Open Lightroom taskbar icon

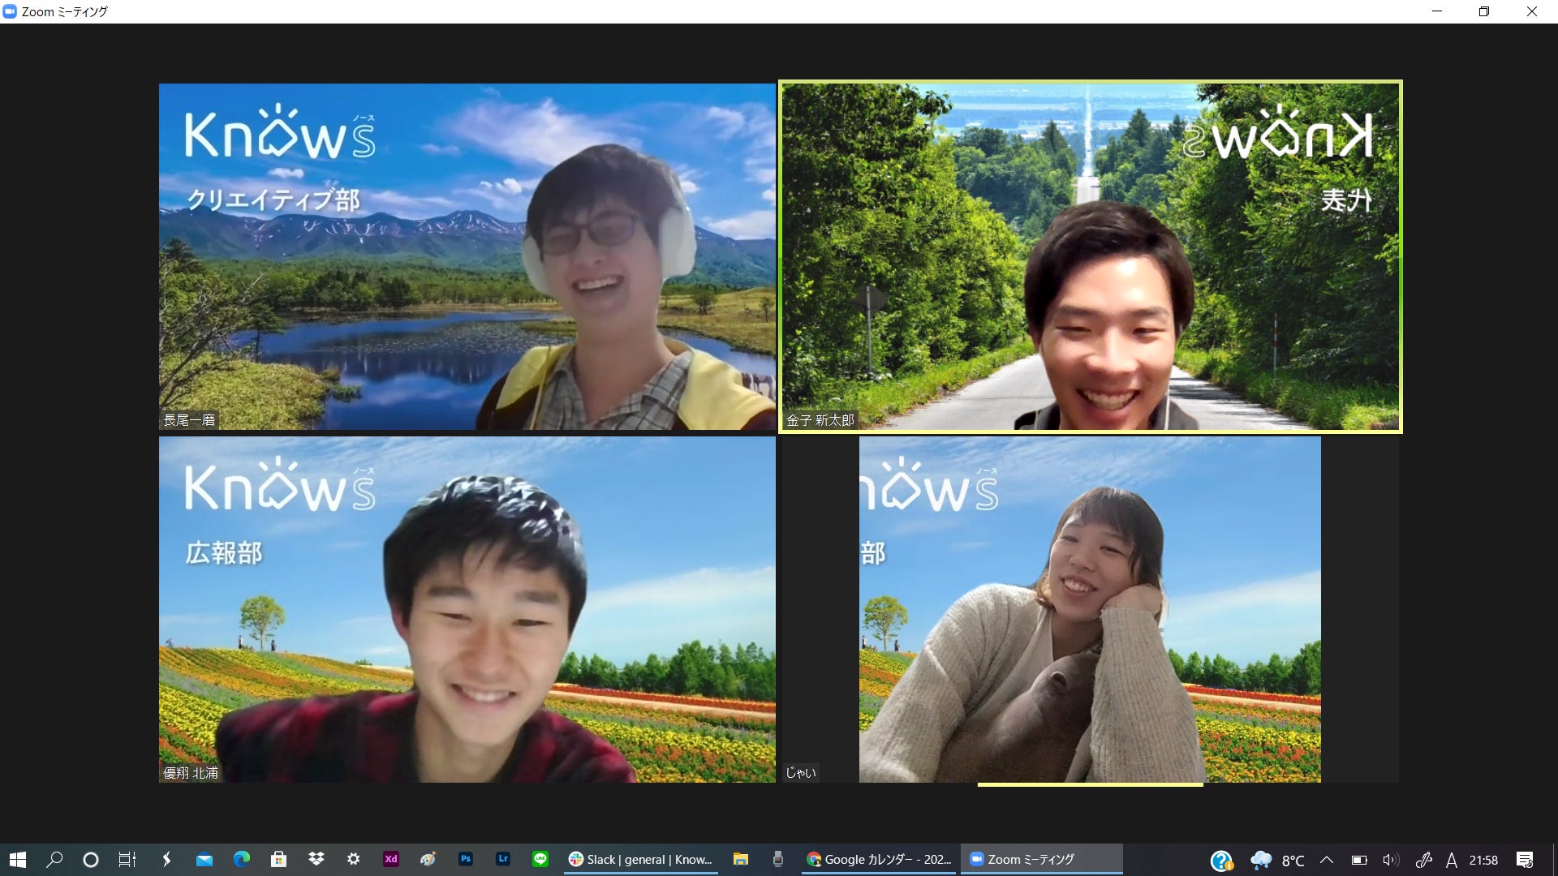tap(503, 859)
